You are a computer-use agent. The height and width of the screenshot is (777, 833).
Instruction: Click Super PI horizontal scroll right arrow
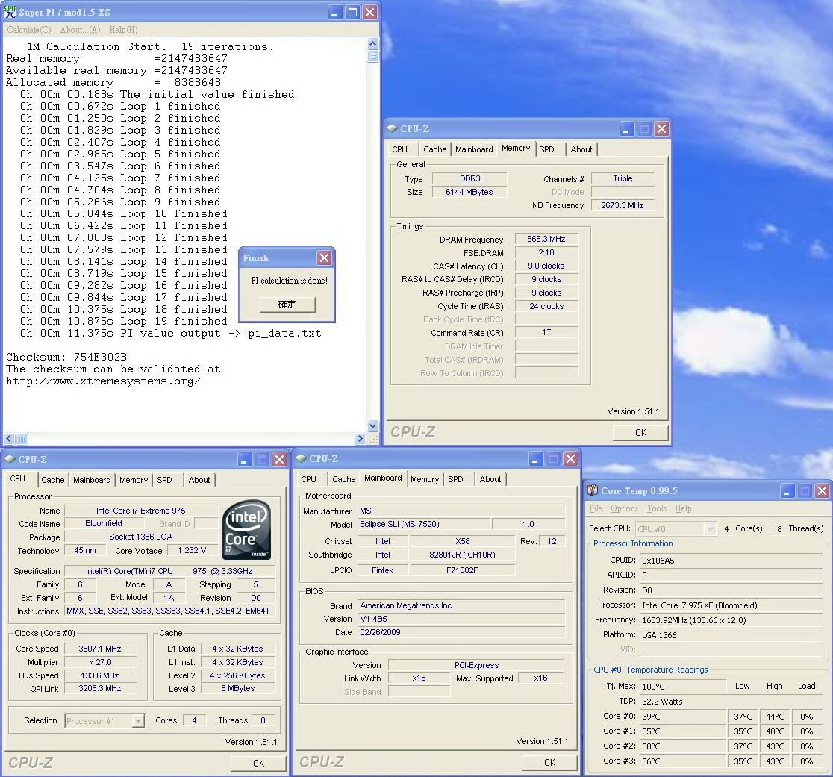pos(361,439)
